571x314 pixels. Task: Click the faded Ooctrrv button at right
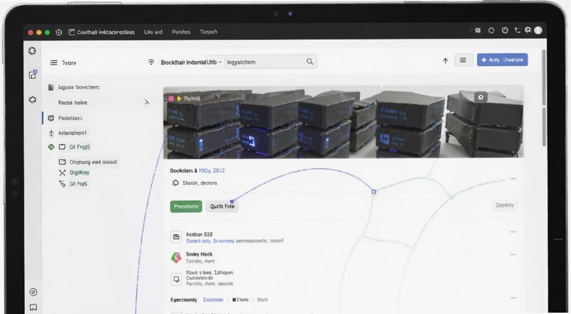coord(505,205)
